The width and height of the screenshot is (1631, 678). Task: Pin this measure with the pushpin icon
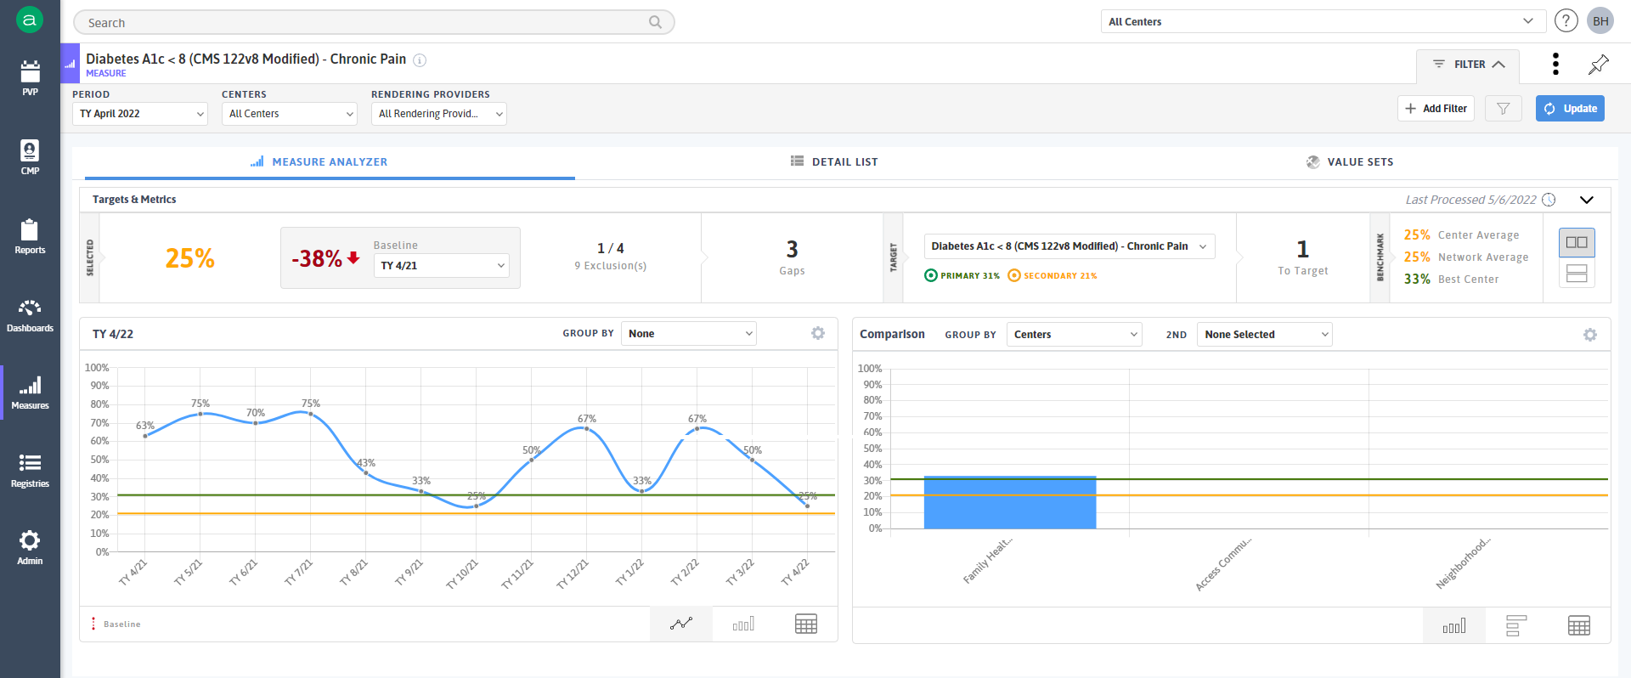coord(1599,64)
